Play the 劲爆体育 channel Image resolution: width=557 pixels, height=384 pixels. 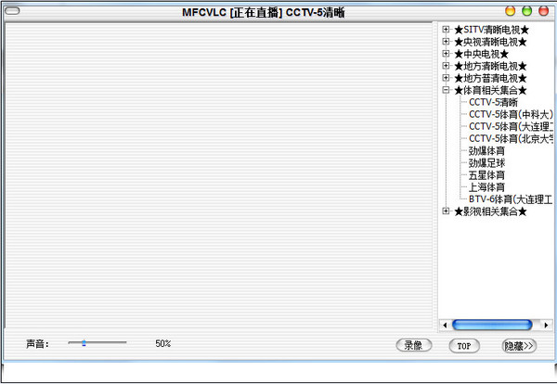pyautogui.click(x=486, y=151)
